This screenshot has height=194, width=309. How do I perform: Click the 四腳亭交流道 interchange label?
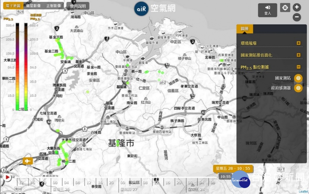185,108
